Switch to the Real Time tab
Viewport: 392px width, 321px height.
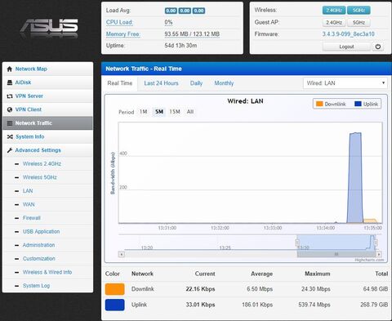120,83
